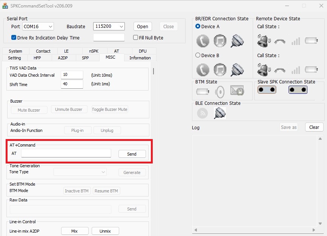
Task: Click Device A music note icon
Action: 220,41
